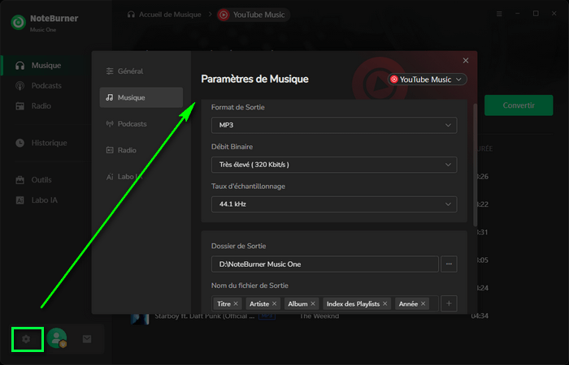Viewport: 569px width, 365px height.
Task: Open the YouTube Music source dropdown
Action: (427, 79)
